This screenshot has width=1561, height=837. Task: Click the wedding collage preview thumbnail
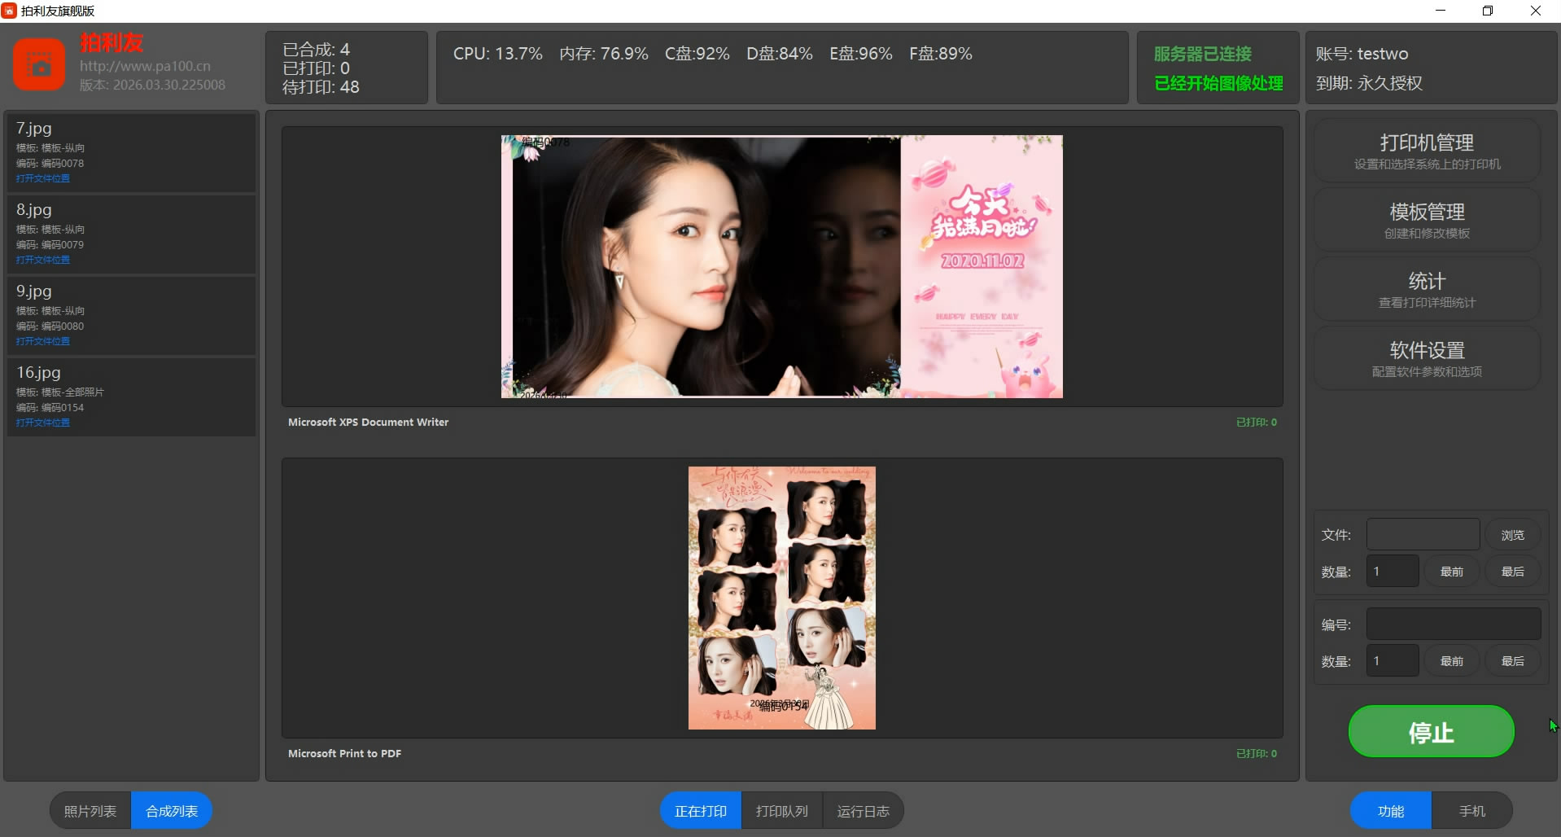(x=781, y=598)
